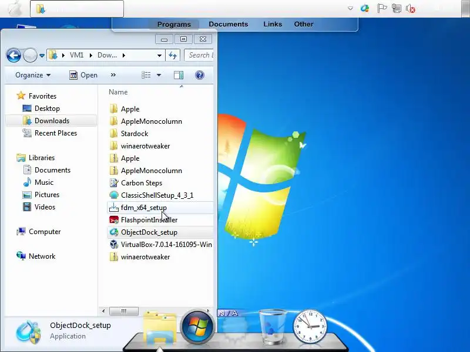
Task: Sort by the Name column header
Action: 118,92
